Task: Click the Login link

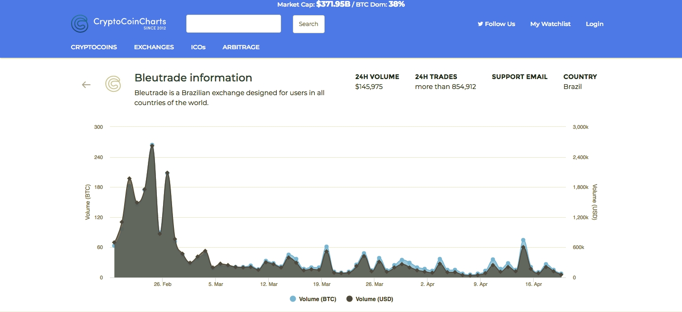Action: [x=594, y=24]
